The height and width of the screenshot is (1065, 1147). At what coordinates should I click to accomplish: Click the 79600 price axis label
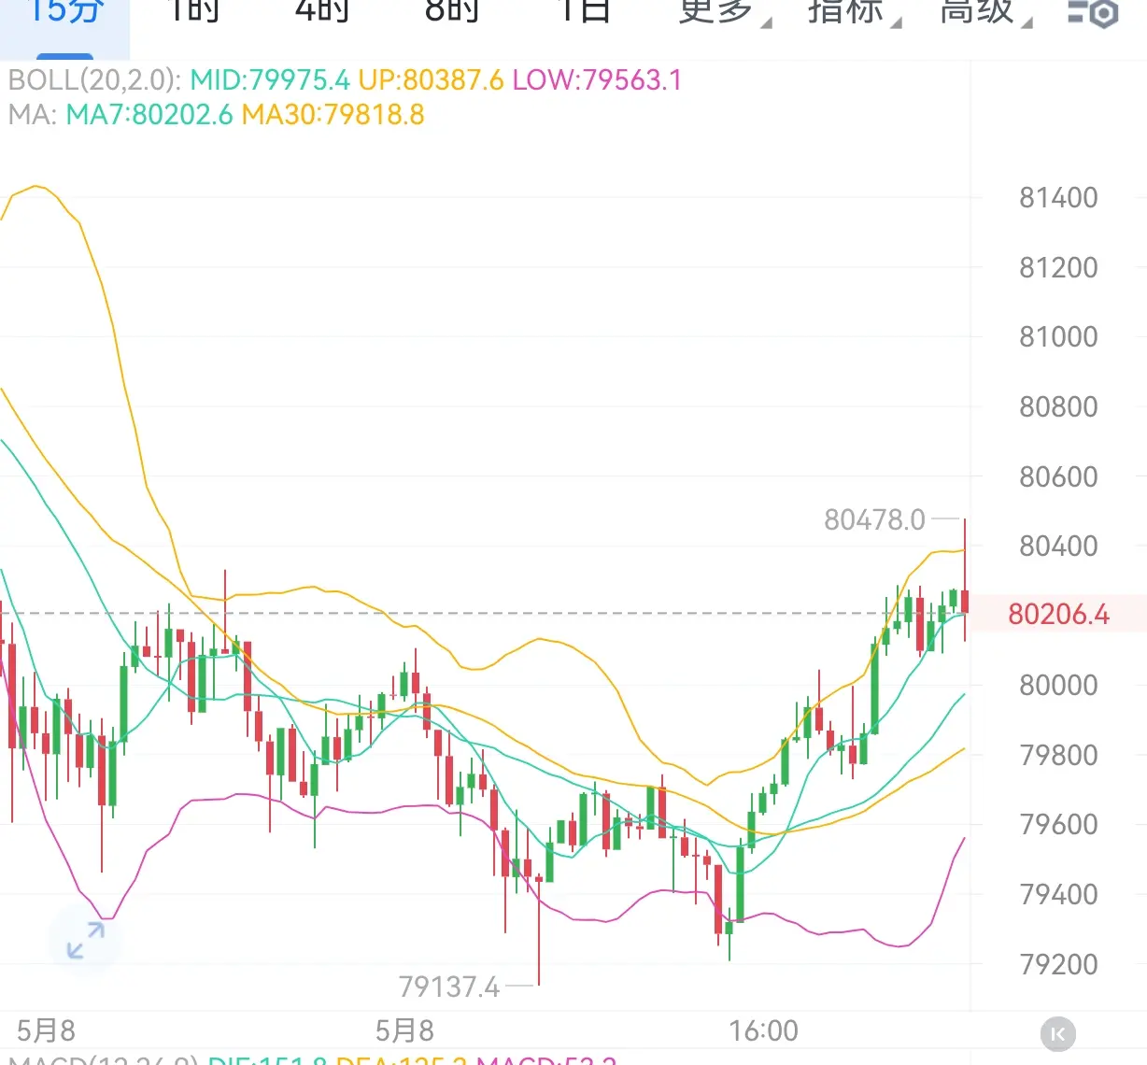[x=1058, y=825]
